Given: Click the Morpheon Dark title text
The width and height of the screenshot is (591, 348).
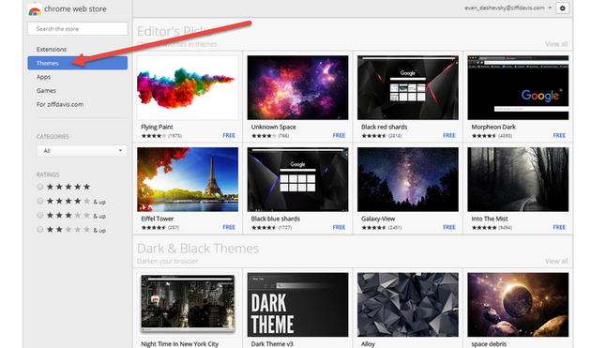Looking at the screenshot, I should coord(493,127).
